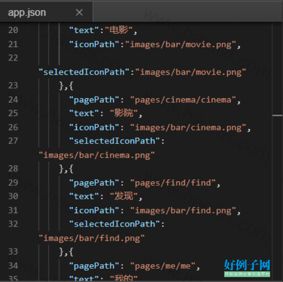This screenshot has height=282, width=283.
Task: Click the minimap scrollbar position marker
Action: pos(278,115)
